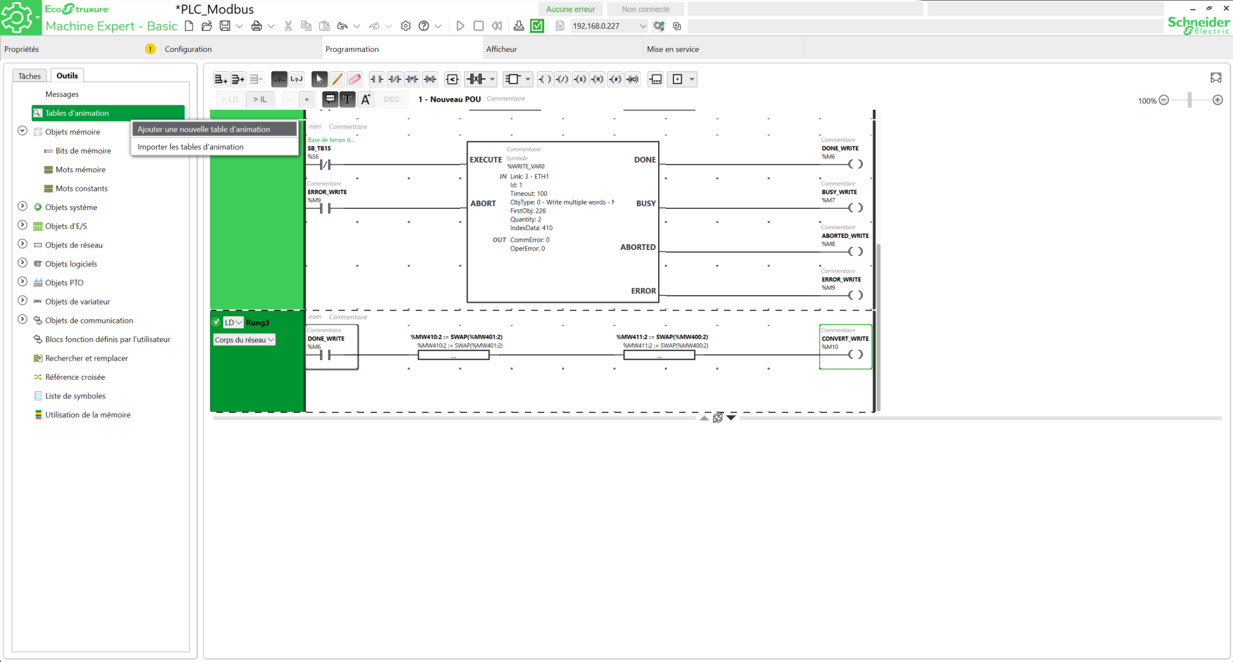This screenshot has width=1233, height=662.
Task: Click the > IL conversion button
Action: [x=260, y=99]
